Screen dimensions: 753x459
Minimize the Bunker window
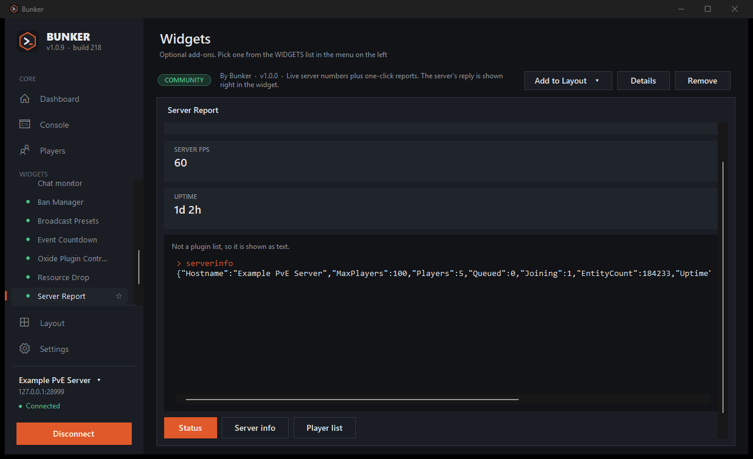pos(681,9)
